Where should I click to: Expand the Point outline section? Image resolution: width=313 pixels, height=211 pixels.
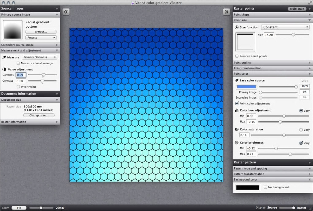[272, 63]
